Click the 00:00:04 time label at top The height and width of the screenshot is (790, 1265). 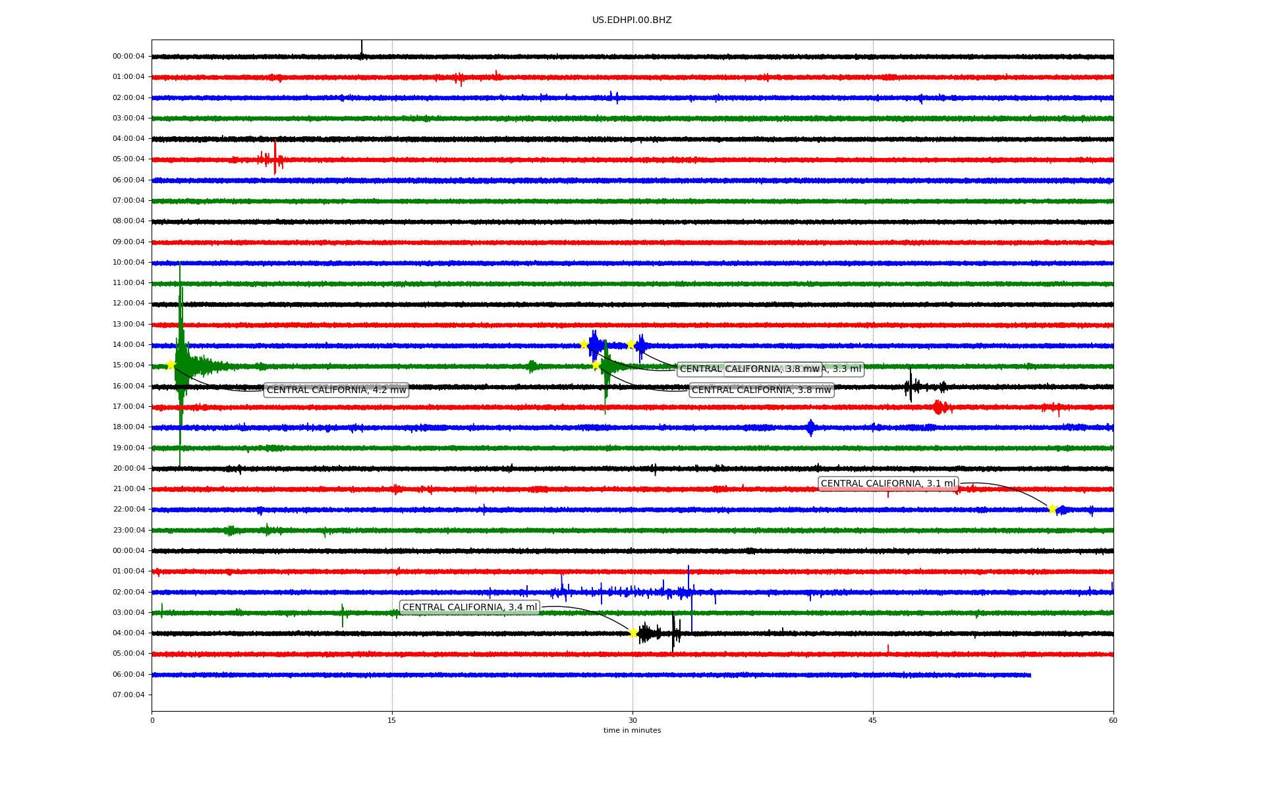pyautogui.click(x=128, y=57)
